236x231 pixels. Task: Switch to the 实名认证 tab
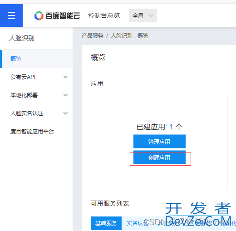(138, 223)
